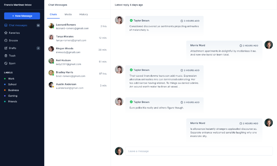Click the Drafts count badge
Screen dimensions: 277x166
(38, 48)
